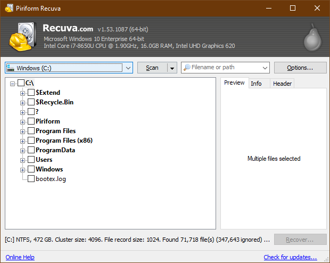Switch to the Info tab
Screen dimensions: 330x263
click(x=256, y=84)
